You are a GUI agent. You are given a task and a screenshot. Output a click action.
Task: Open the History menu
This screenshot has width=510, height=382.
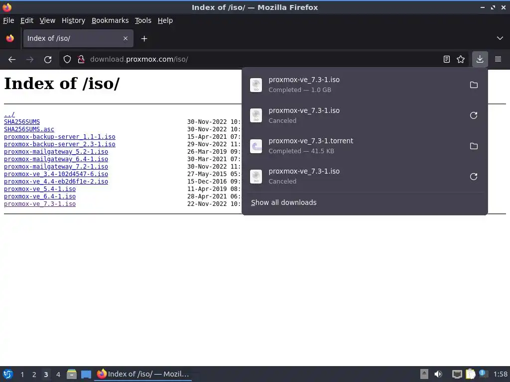click(x=74, y=20)
